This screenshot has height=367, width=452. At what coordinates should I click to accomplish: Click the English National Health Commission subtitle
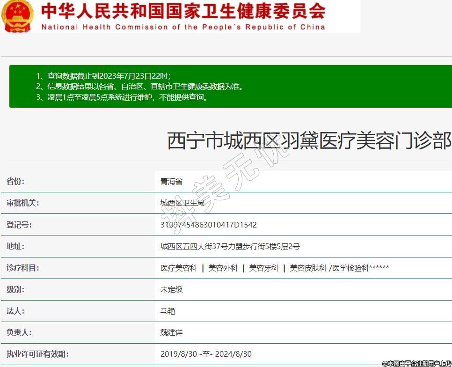[x=183, y=27]
